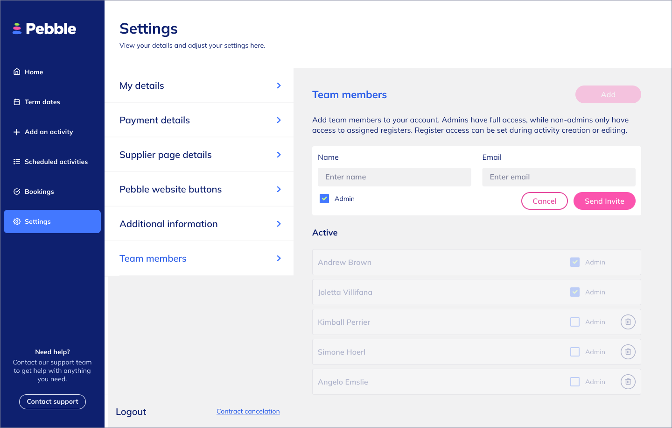Enable Admin checkbox for Angelo Emslie
The height and width of the screenshot is (428, 672).
pos(575,382)
